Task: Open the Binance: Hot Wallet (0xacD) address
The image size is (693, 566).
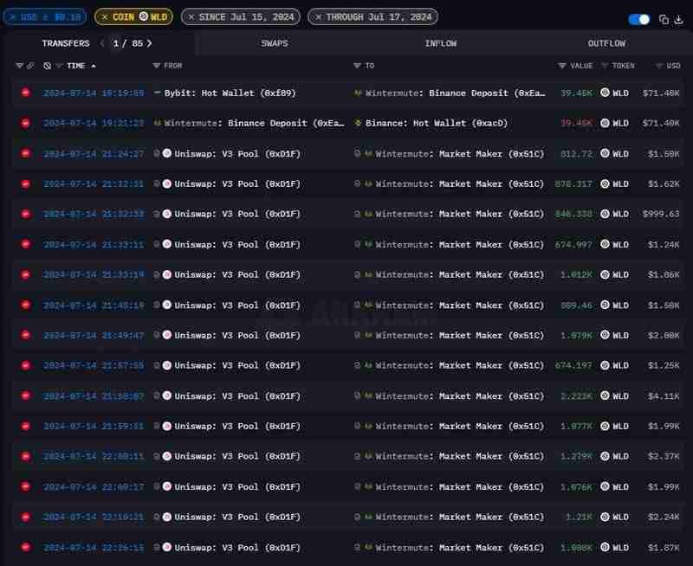Action: [436, 123]
